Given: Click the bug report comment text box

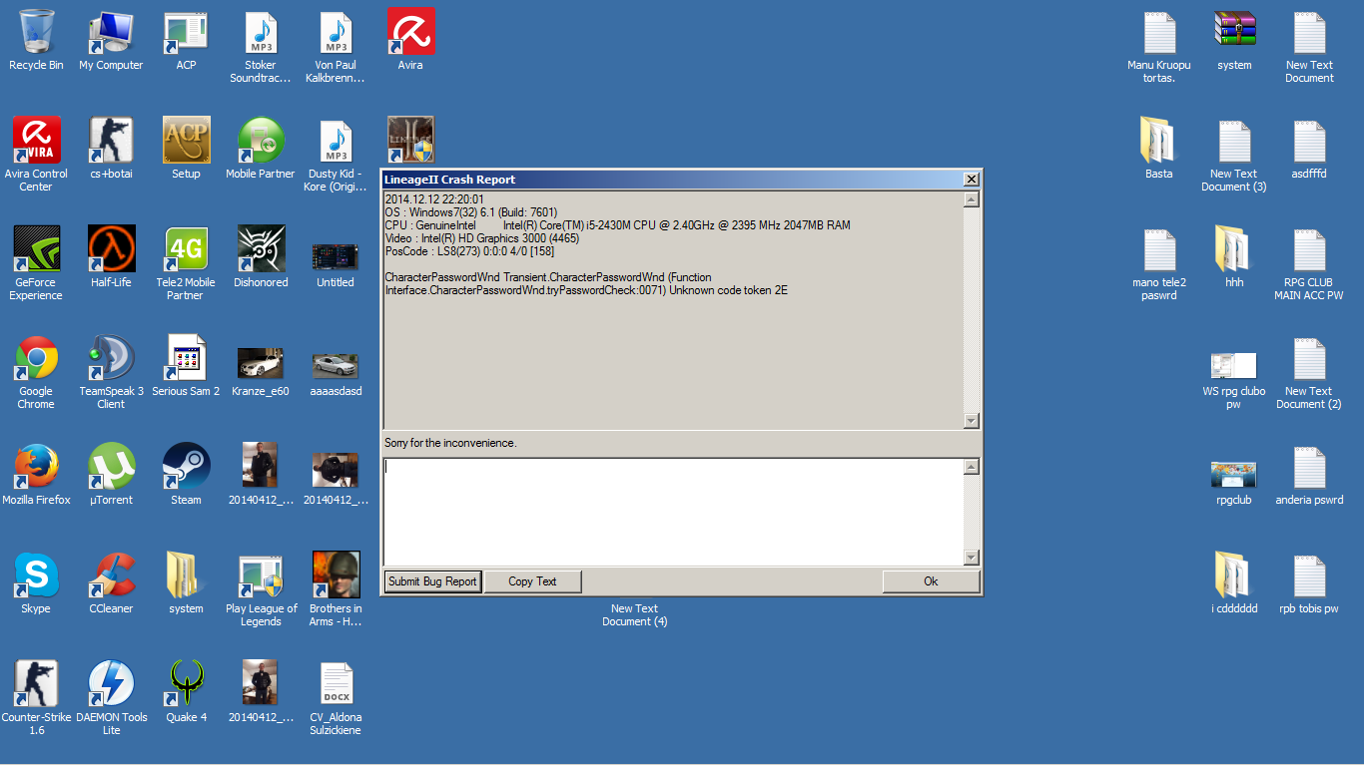Looking at the screenshot, I should [x=673, y=512].
